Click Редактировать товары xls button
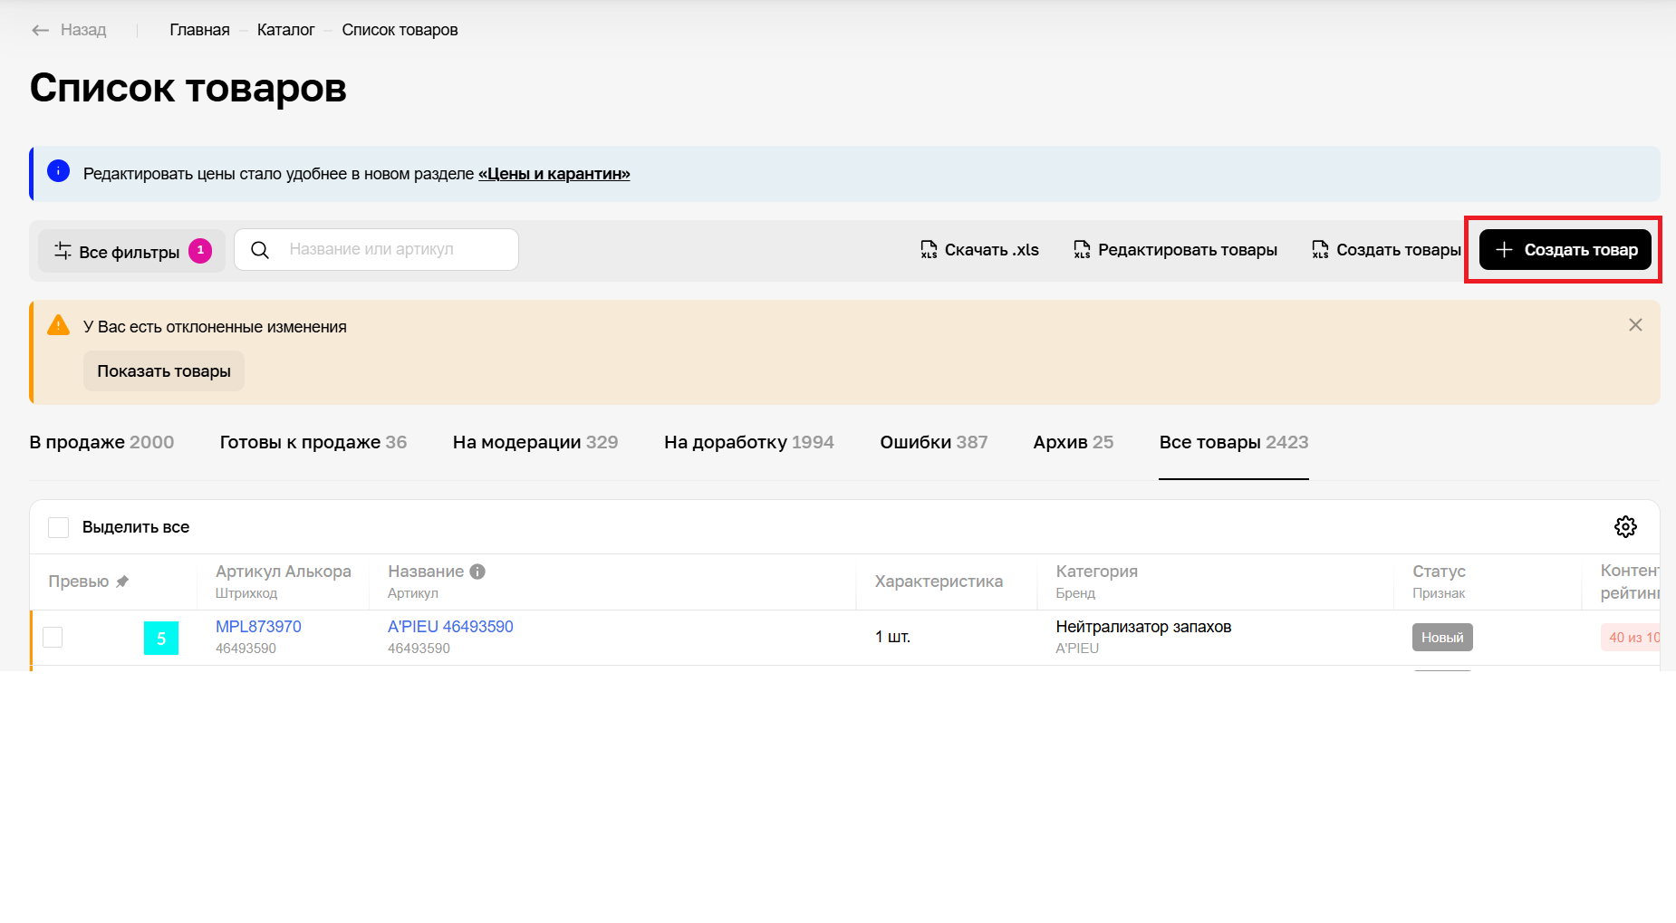The height and width of the screenshot is (923, 1676). [1175, 250]
